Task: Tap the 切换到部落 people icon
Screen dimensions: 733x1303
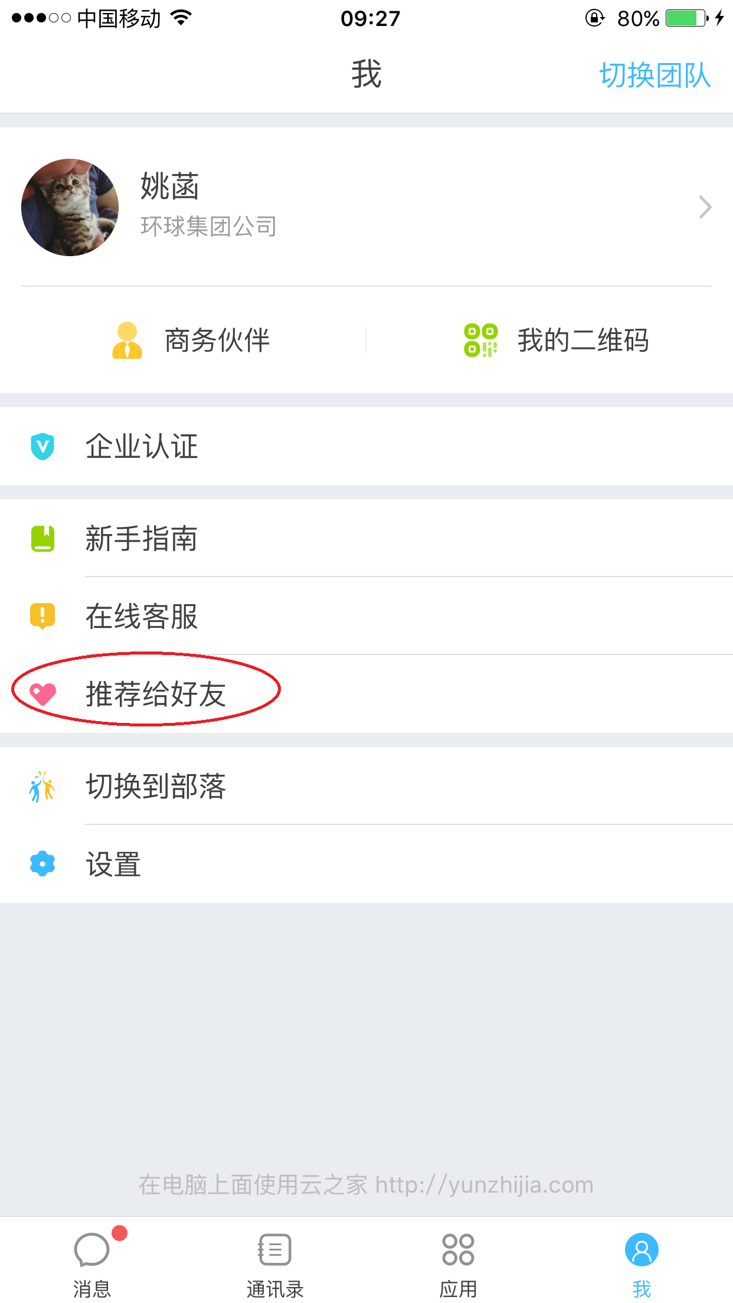Action: point(42,787)
